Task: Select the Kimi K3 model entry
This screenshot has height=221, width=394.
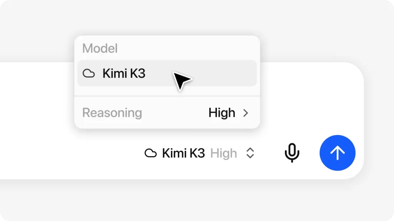Action: pyautogui.click(x=167, y=73)
